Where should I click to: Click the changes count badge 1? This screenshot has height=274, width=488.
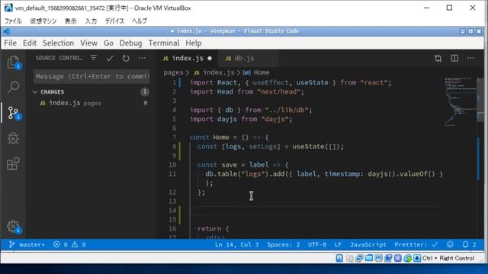pyautogui.click(x=145, y=91)
